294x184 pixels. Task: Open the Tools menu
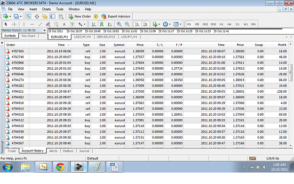[60, 9]
